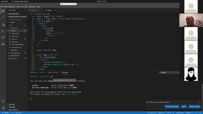Screen dimensions: 203x114
Task: Open the terminal selector dropdown '1: node'
Action: [x=169, y=73]
